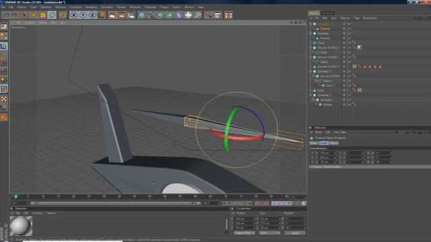Switch to the Object attributes tab
This screenshot has width=431, height=242.
pyautogui.click(x=334, y=143)
